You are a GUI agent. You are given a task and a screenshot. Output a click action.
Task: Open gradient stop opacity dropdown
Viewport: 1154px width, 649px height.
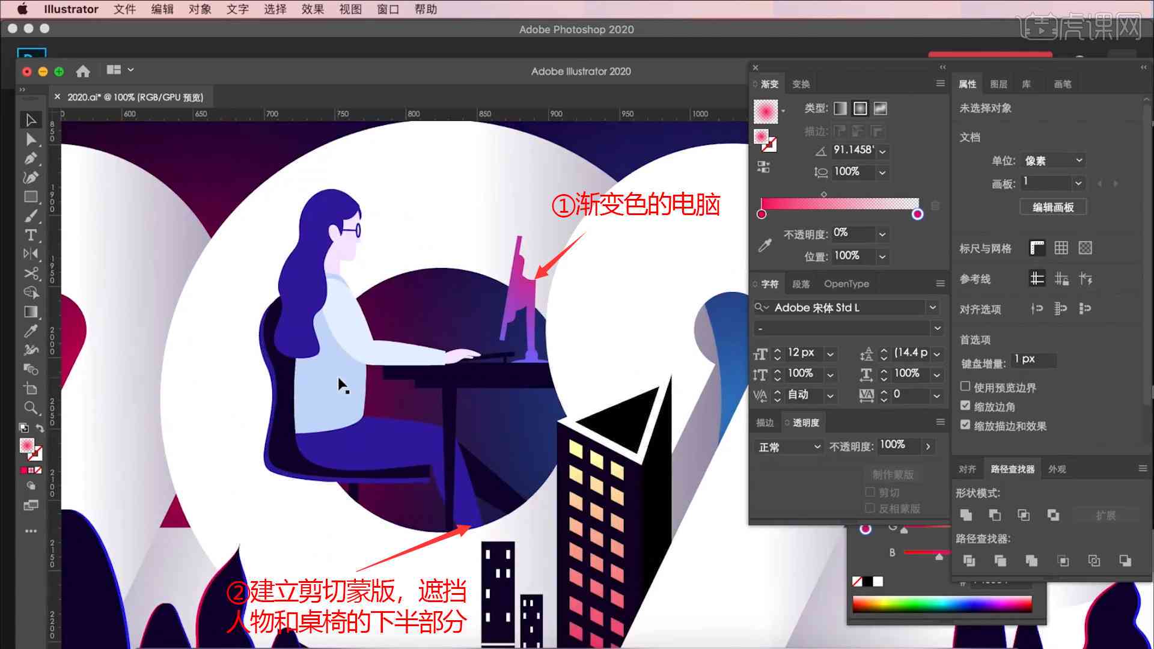(882, 234)
